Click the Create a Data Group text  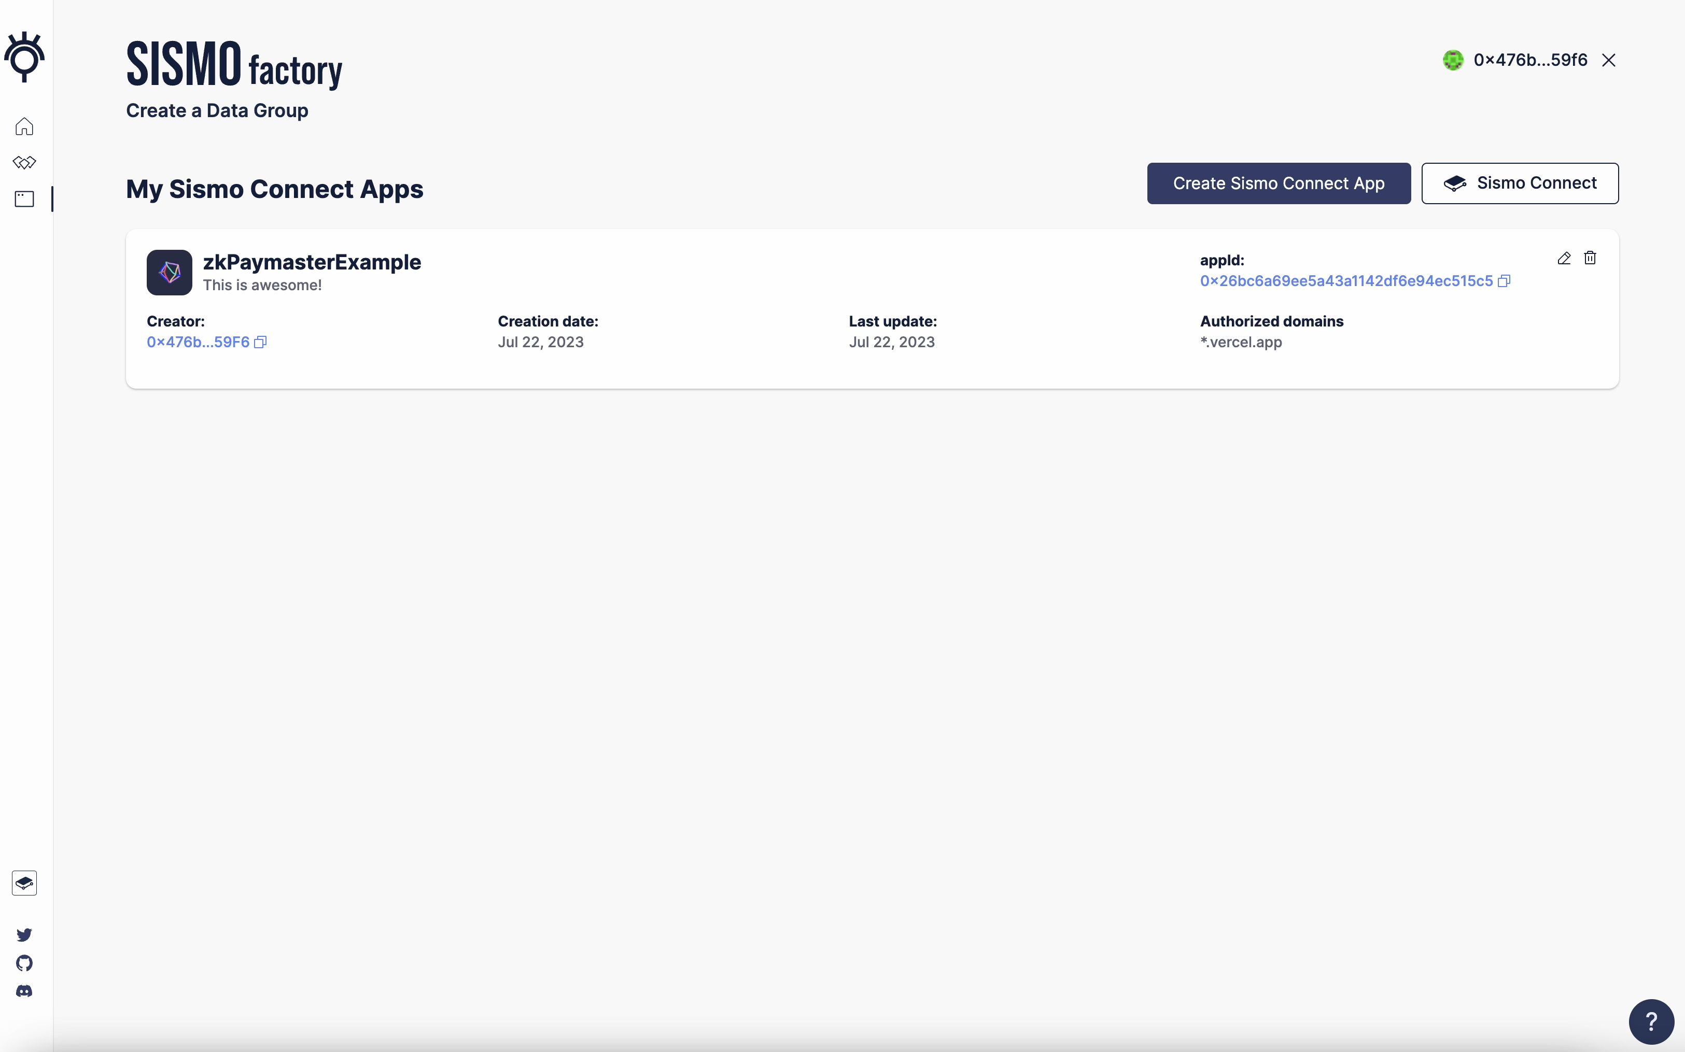click(217, 110)
